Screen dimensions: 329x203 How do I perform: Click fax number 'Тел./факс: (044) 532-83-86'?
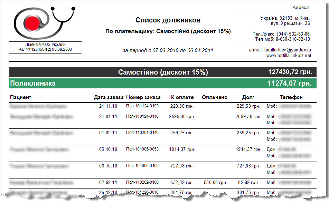pyautogui.click(x=281, y=34)
